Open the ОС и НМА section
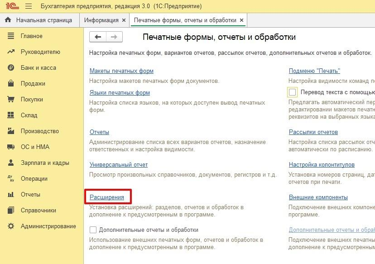This screenshot has height=264, width=375. (x=35, y=147)
